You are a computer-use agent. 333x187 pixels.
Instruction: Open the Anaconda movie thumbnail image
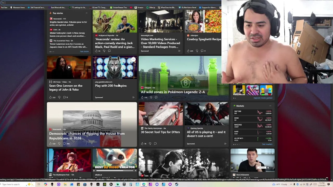115,21
